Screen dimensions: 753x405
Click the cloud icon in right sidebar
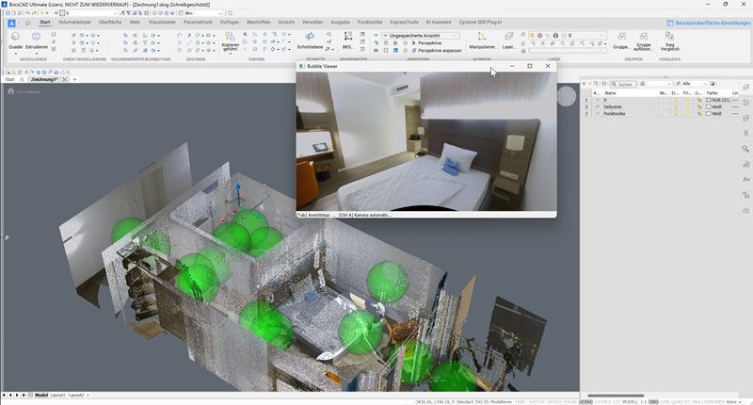(x=745, y=210)
